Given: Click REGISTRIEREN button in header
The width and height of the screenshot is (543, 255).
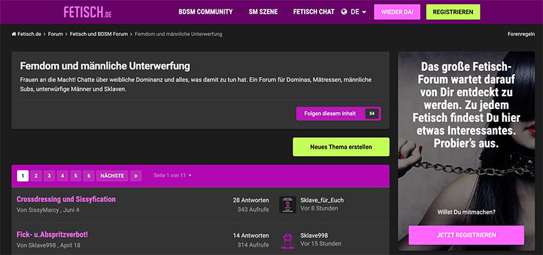Looking at the screenshot, I should click(453, 12).
